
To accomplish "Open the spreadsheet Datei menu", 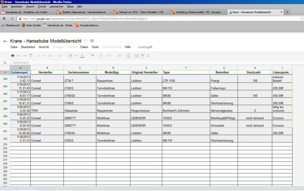I will coord(14,47).
